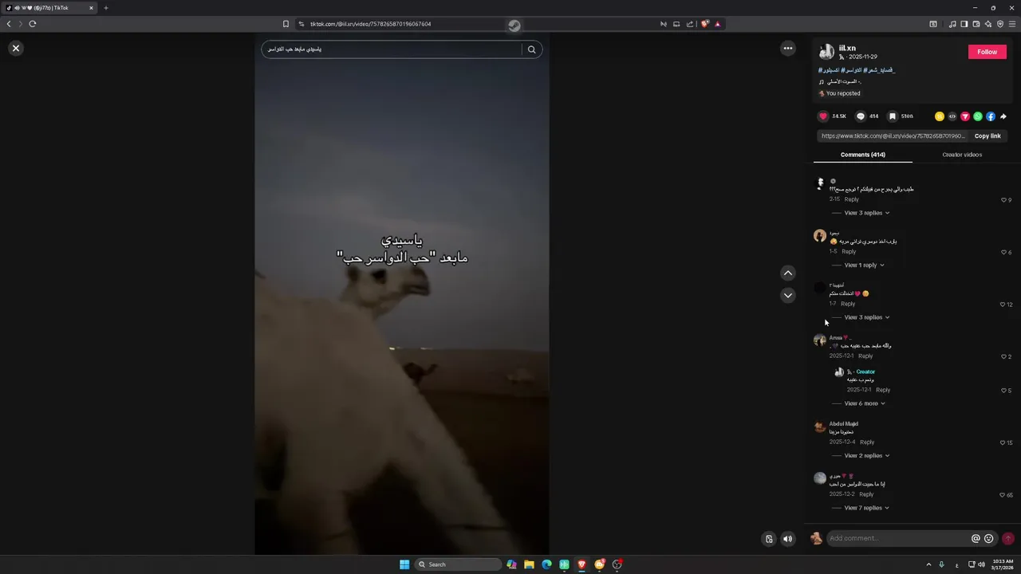Open the iil.xn username link
Image resolution: width=1021 pixels, height=574 pixels.
(x=847, y=48)
